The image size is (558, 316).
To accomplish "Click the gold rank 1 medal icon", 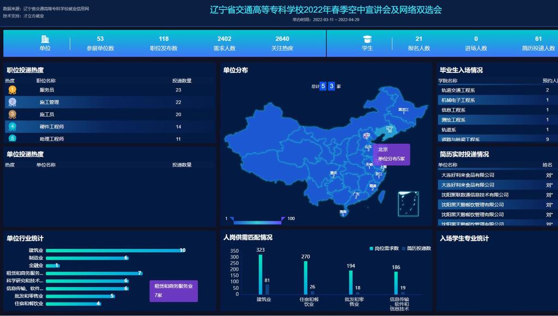I will point(13,90).
